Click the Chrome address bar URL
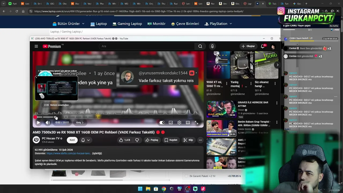This screenshot has width=343, height=193. pyautogui.click(x=139, y=11)
